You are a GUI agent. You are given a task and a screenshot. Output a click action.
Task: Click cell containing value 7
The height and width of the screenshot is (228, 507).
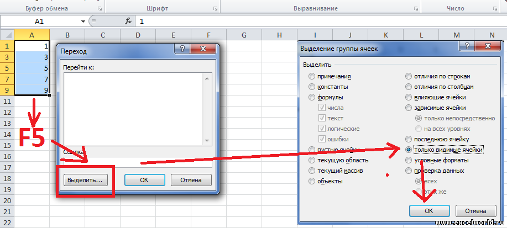pos(32,79)
